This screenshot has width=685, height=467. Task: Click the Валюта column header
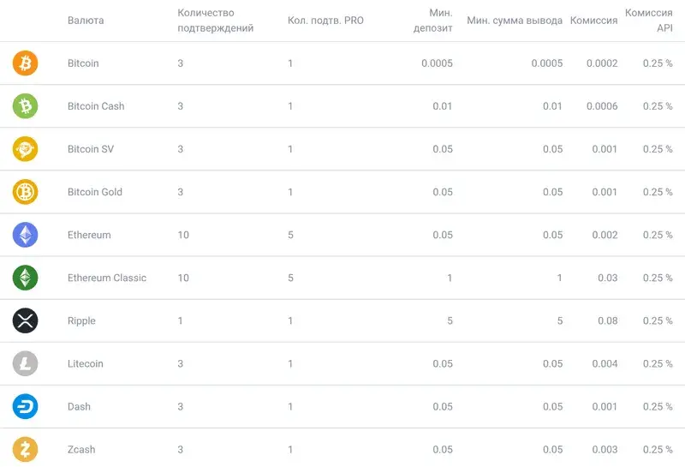point(86,21)
